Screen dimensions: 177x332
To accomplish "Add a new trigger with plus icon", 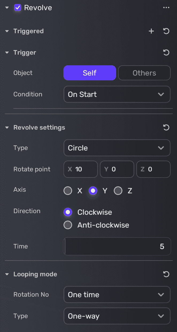I will (151, 31).
